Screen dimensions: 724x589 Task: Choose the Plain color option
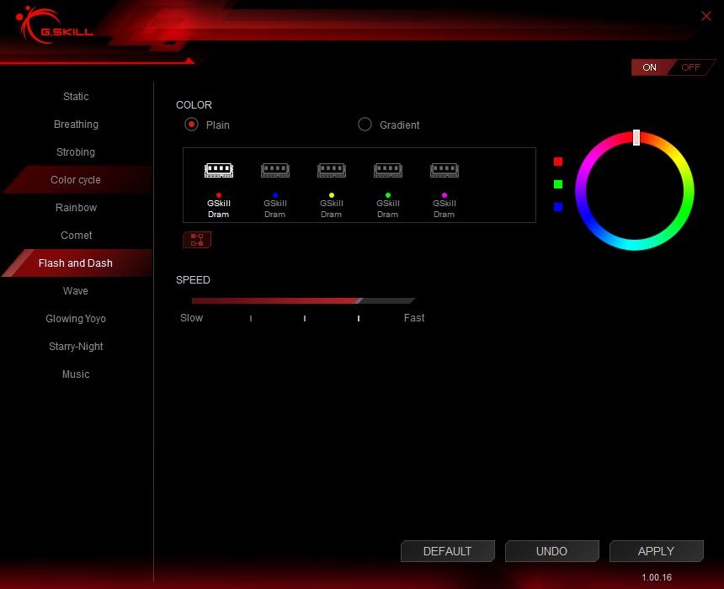point(207,125)
